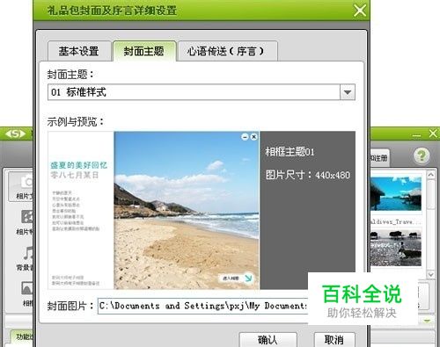Click scrollbar down arrow in background window
440x347 pixels.
[430, 274]
